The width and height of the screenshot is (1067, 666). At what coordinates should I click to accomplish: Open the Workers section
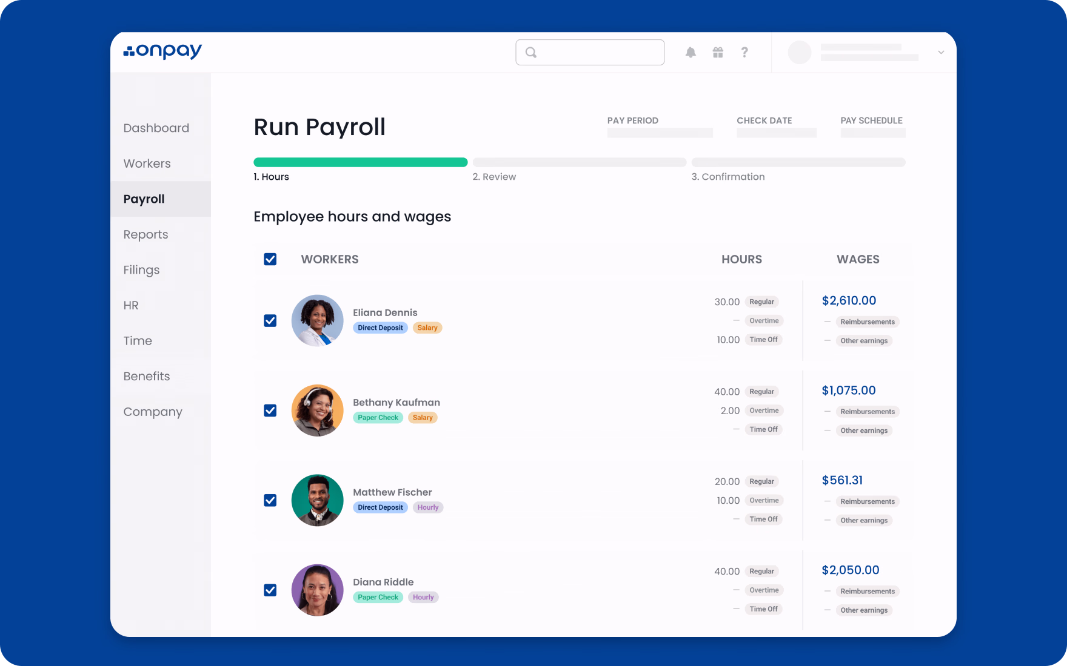[x=147, y=163]
